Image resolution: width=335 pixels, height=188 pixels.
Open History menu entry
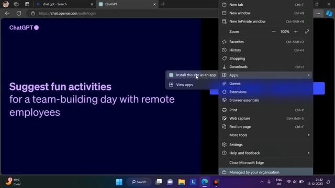265,50
